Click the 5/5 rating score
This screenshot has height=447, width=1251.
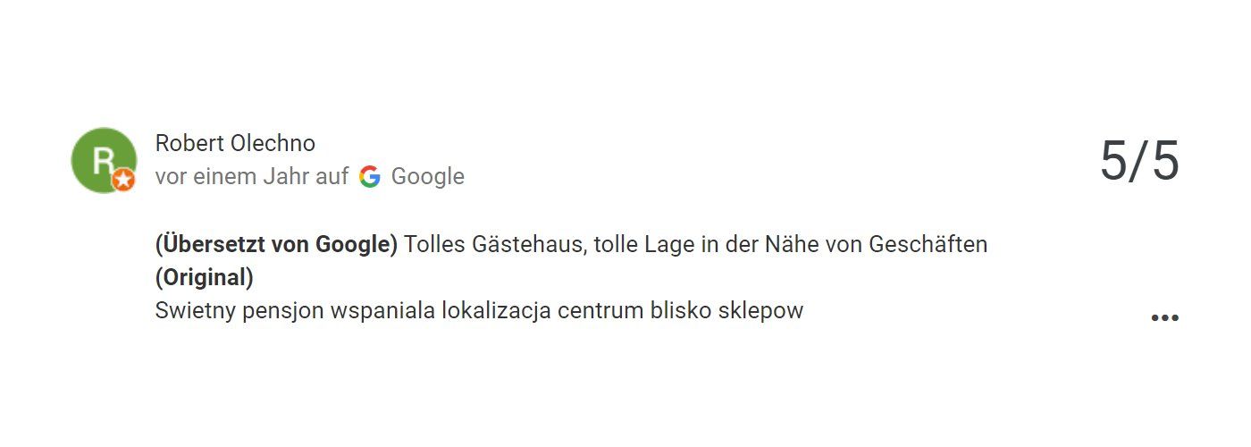point(1139,162)
